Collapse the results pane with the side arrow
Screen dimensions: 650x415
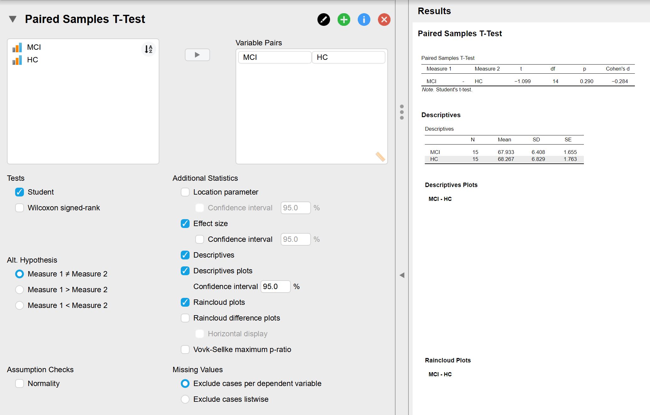tap(402, 275)
